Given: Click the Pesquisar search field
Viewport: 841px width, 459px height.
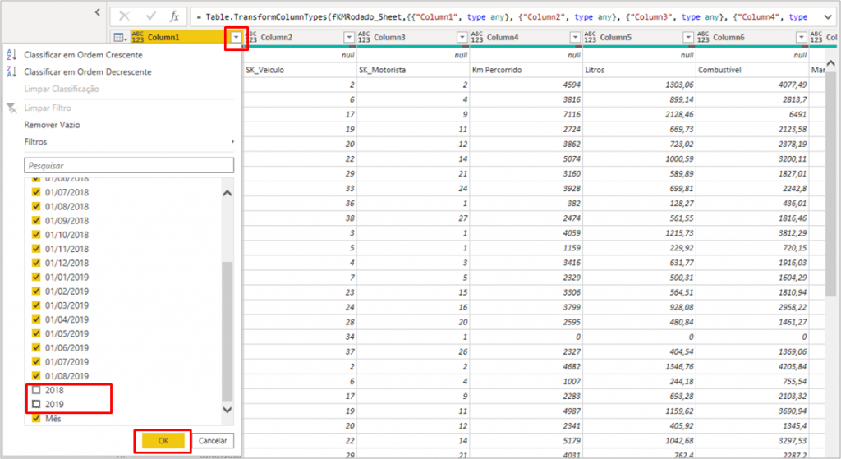Looking at the screenshot, I should (x=129, y=166).
